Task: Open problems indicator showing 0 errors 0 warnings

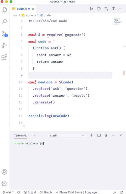Action: [30, 192]
